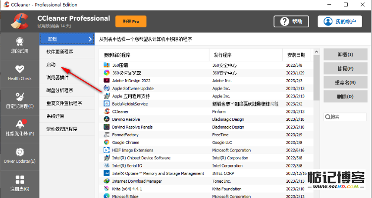Click the 购买 Pro button
This screenshot has width=372, height=198.
(x=131, y=21)
